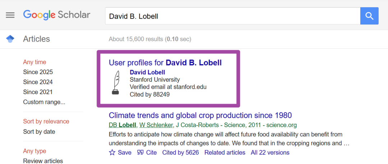Click the star Save icon
This screenshot has height=164, width=388.
[112, 153]
